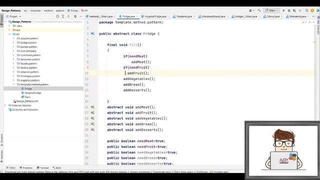Expand the .idea folder
The height and width of the screenshot is (180, 320).
click(x=9, y=26)
